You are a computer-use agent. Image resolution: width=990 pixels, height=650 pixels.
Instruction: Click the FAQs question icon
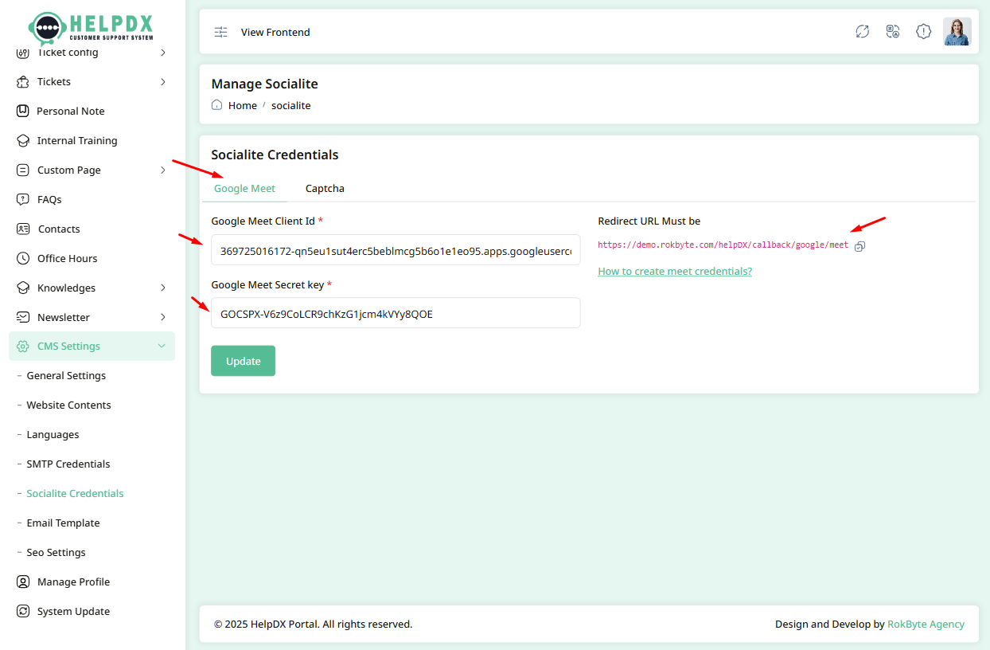pyautogui.click(x=22, y=199)
